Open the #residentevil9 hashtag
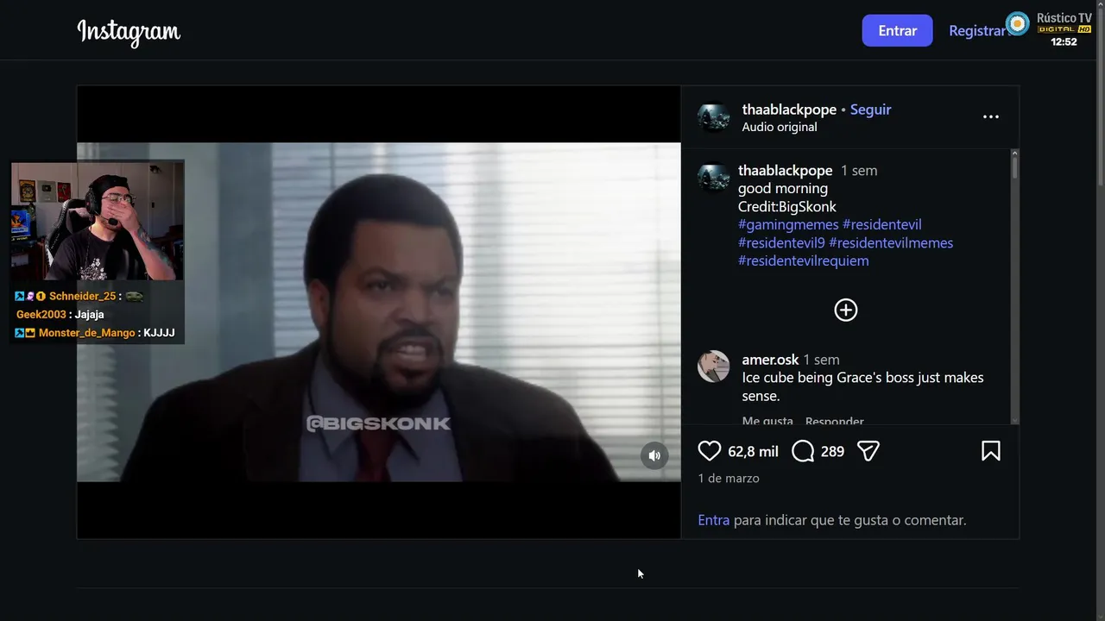 [x=781, y=242]
